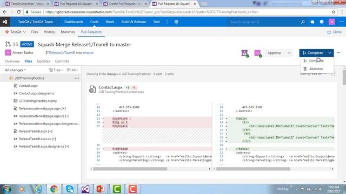Click the Visual Studio logo icon
346x194 pixels.
tap(5, 22)
